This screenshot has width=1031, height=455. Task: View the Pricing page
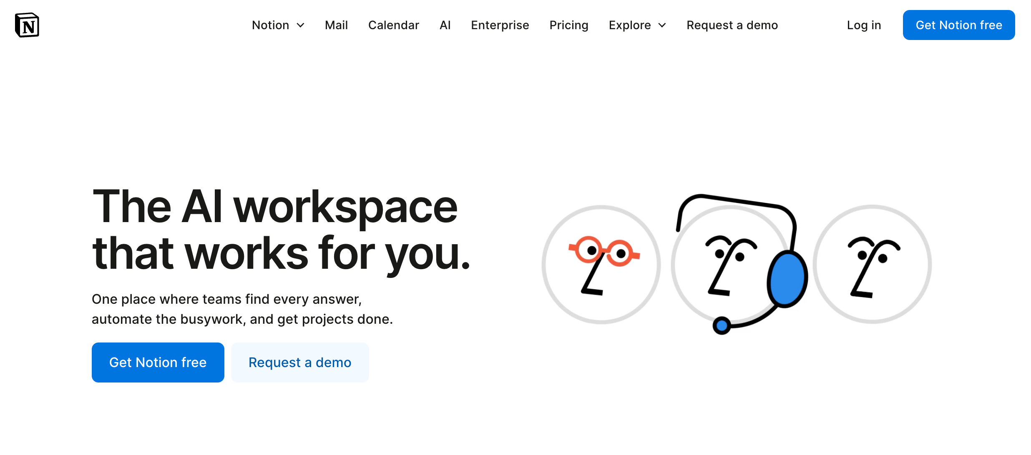[568, 25]
